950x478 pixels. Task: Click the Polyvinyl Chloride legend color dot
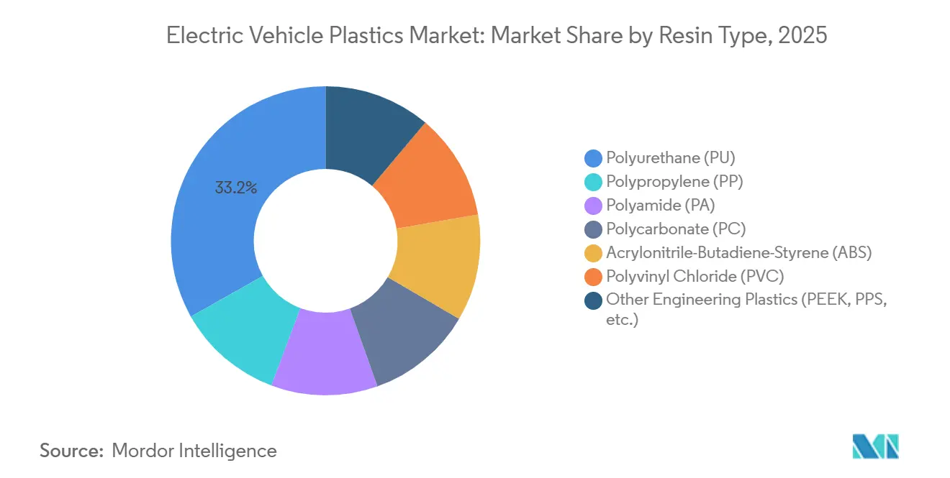coord(594,276)
